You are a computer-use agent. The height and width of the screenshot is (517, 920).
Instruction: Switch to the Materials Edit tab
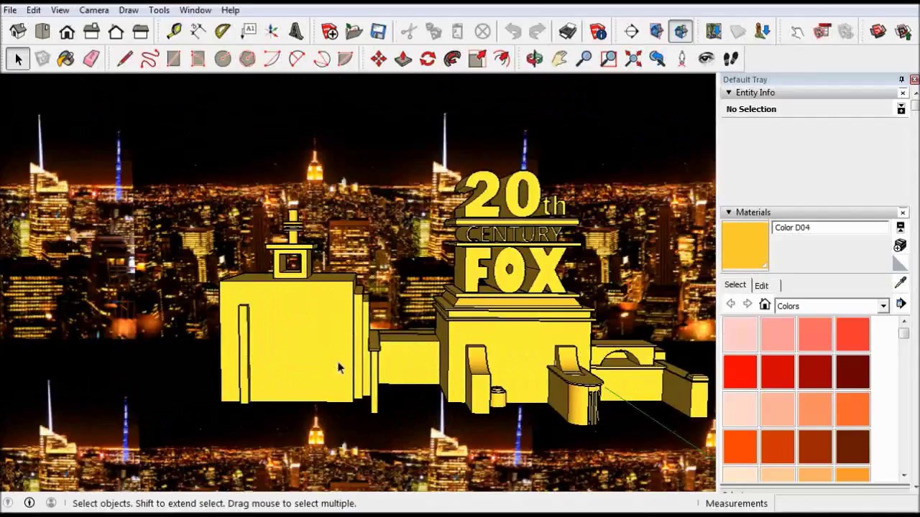click(761, 285)
